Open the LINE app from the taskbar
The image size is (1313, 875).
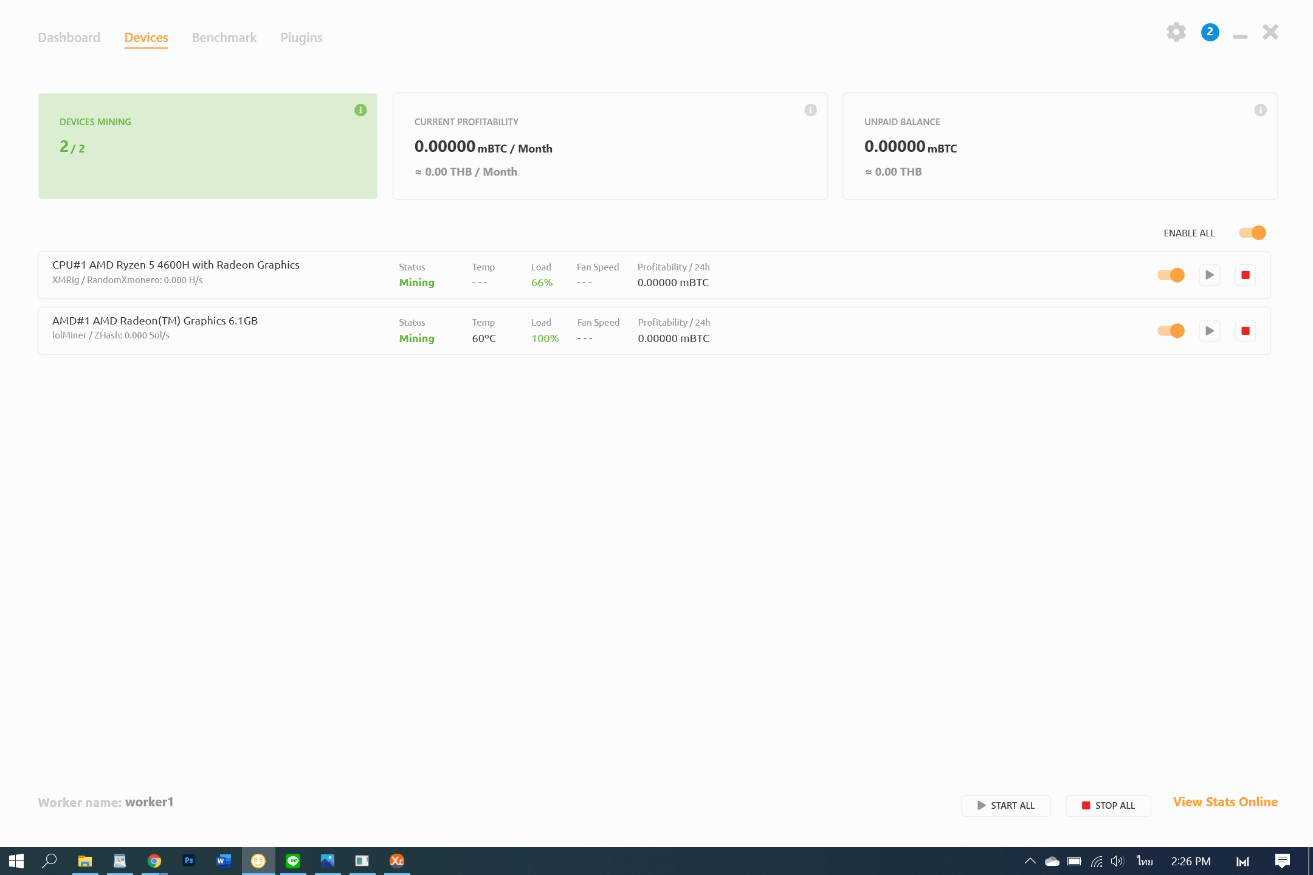(293, 861)
